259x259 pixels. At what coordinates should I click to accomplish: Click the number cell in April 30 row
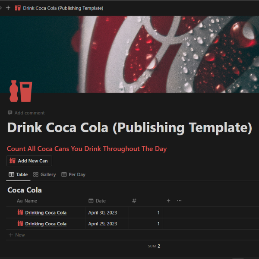tap(146, 212)
